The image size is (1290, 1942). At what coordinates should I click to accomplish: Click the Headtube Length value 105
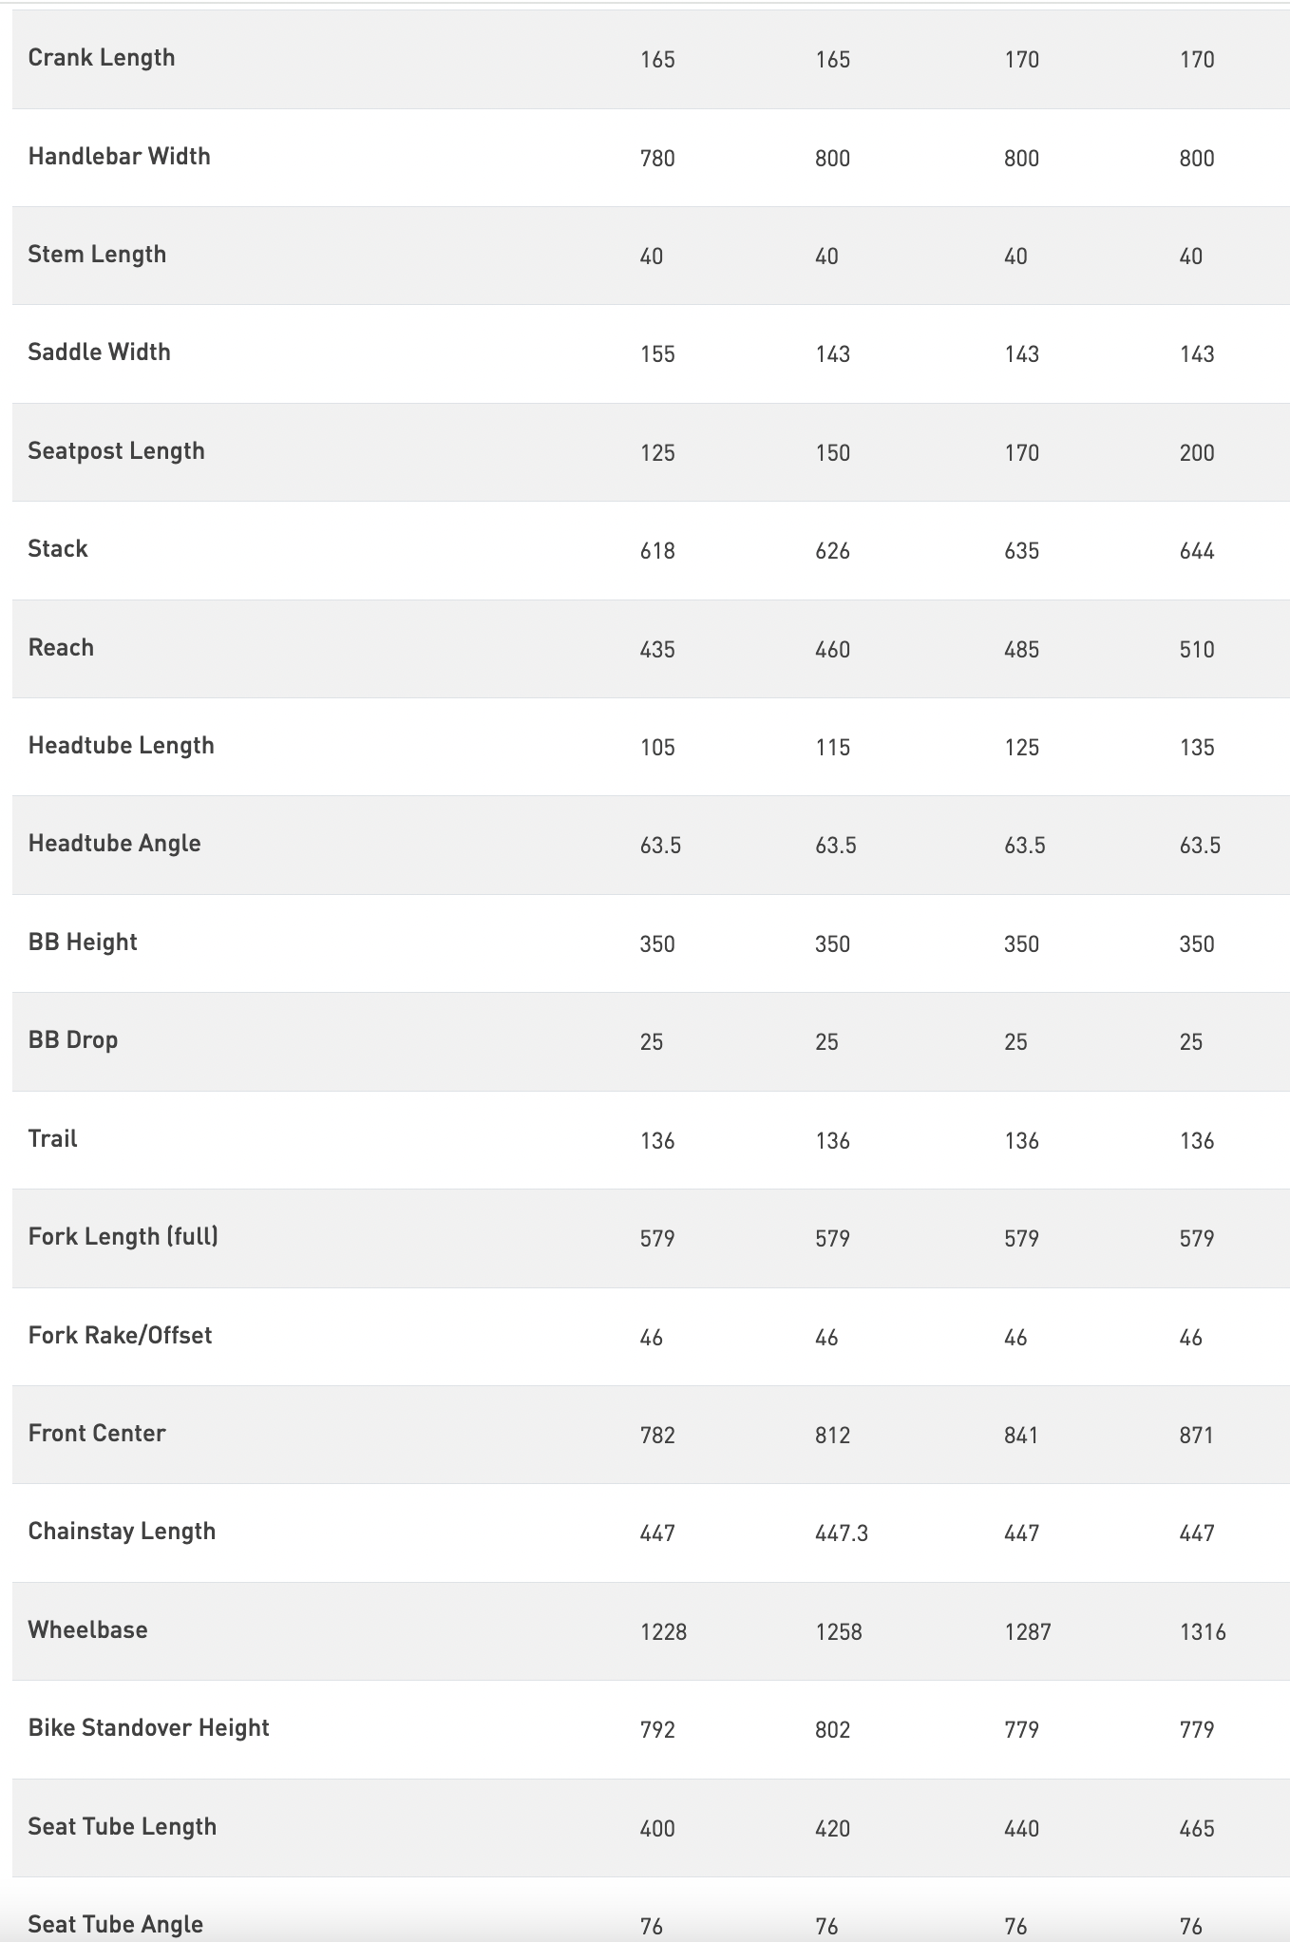(657, 748)
